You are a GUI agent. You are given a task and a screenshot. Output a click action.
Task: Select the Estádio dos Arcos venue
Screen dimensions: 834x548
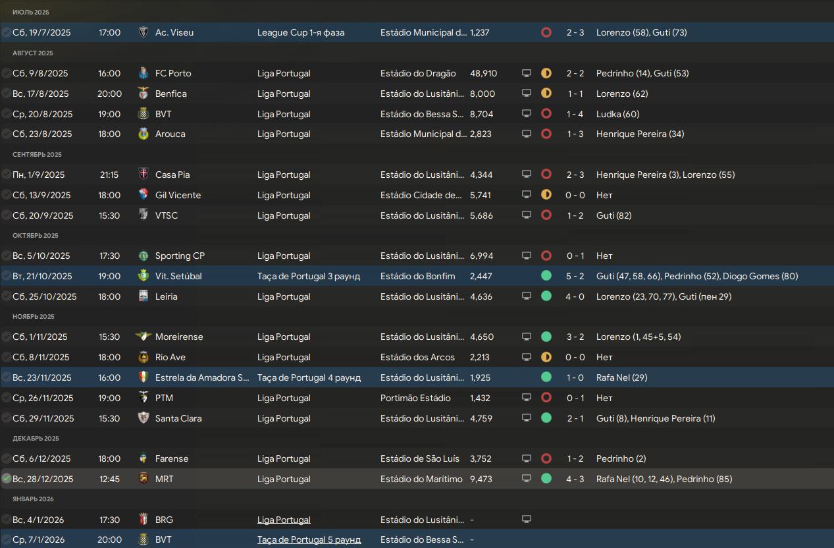pyautogui.click(x=417, y=357)
